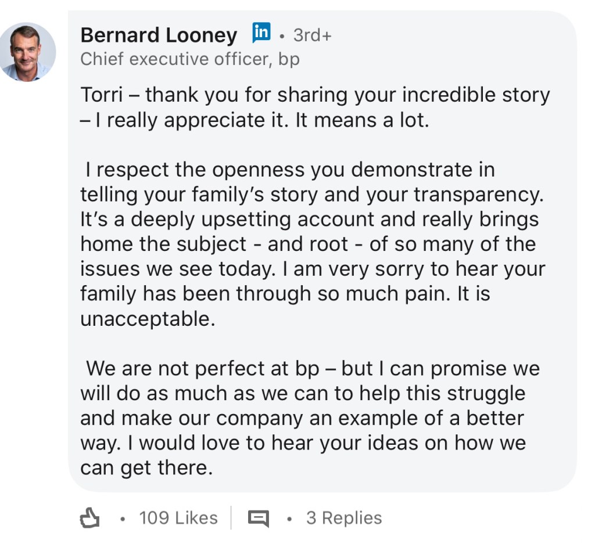The image size is (595, 543).
Task: Click the sentence "It means a lot."
Action: tap(363, 120)
